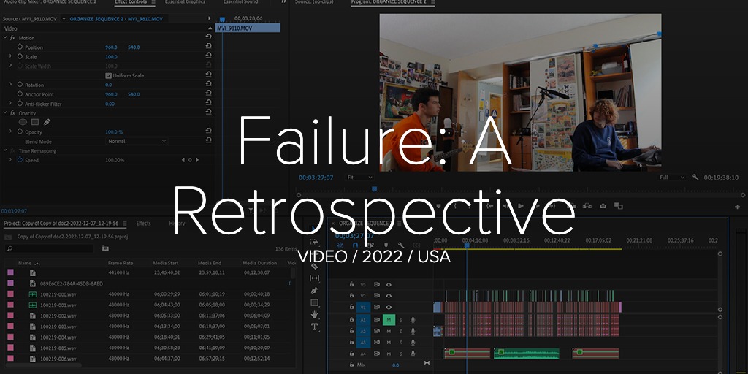Sort by the Frame Rate column header

click(121, 263)
